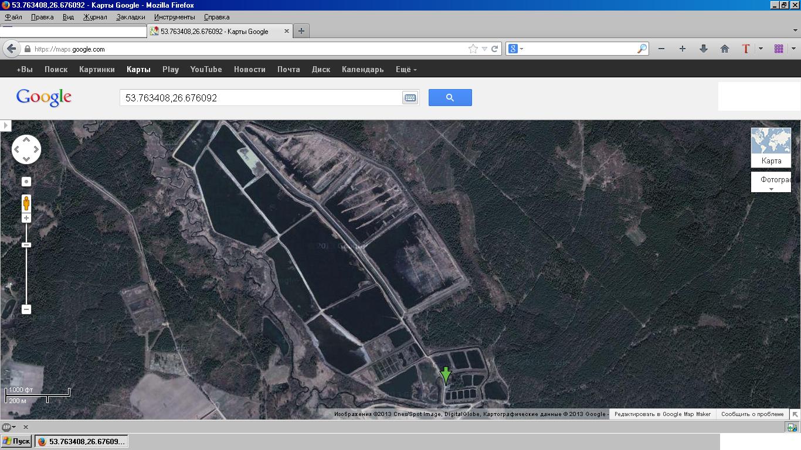This screenshot has height=450, width=801.
Task: Click the map zoom slider track
Action: (26, 275)
